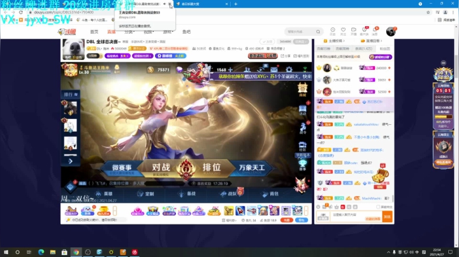This screenshot has height=257, width=459.
Task: Click the pink heart gift icon
Action: (137, 211)
